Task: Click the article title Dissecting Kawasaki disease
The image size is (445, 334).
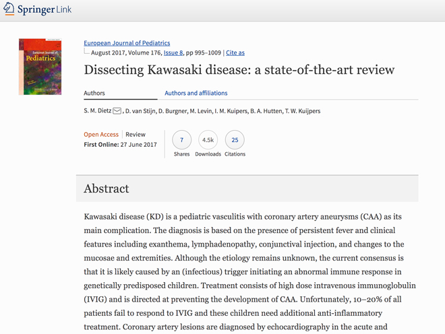Action: pos(239,70)
